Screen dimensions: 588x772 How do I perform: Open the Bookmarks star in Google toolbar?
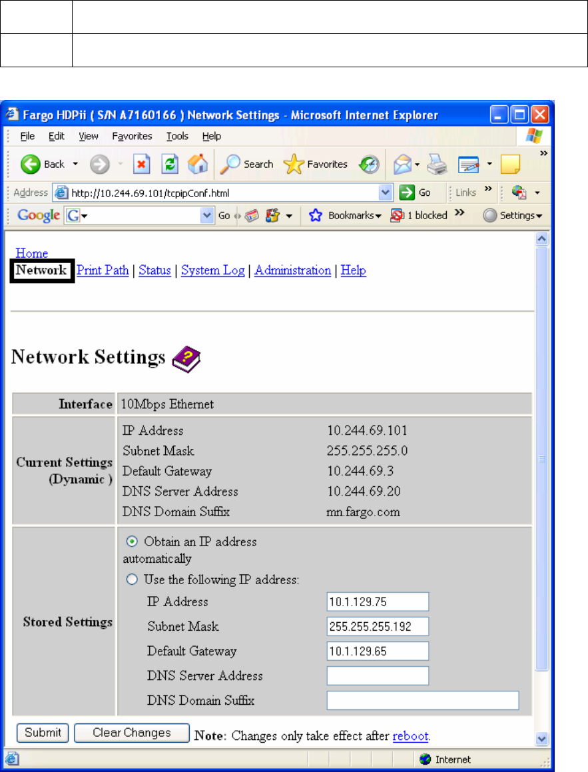[x=316, y=215]
